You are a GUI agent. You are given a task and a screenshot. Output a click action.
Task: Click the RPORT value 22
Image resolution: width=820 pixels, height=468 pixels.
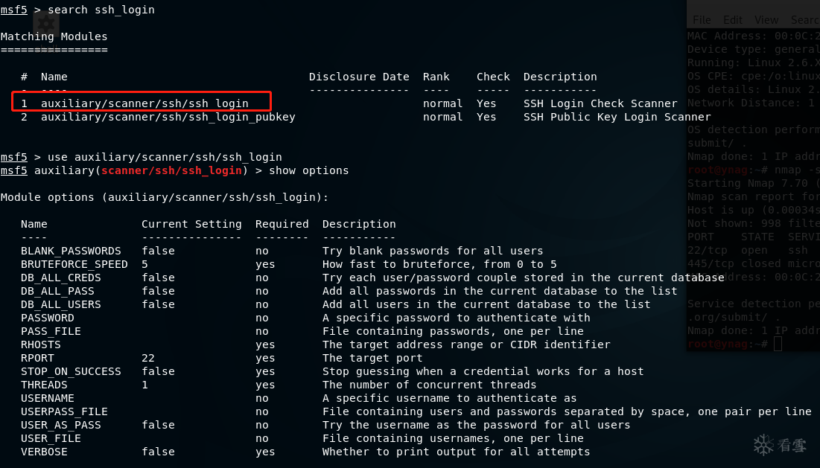[x=148, y=359]
